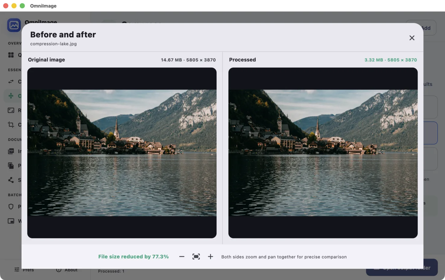Open the resize frame icon in the sidebar
The height and width of the screenshot is (280, 445).
(11, 110)
